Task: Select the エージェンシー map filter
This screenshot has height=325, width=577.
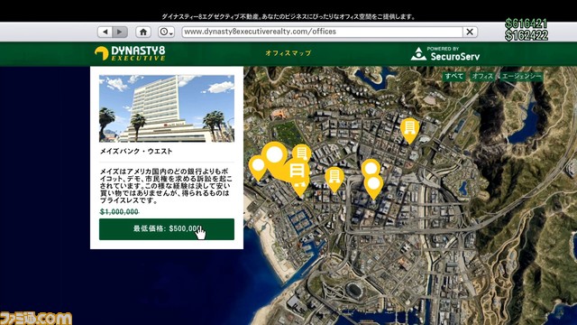Action: click(521, 76)
